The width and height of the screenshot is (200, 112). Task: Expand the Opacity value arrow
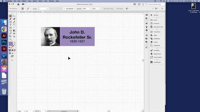90,9
